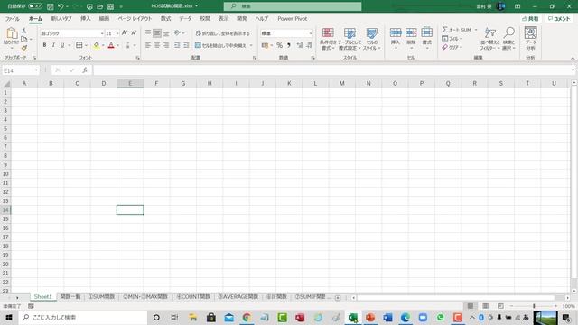Switch to the Page Layout tab
Viewport: 578px width, 325px height.
coord(135,18)
